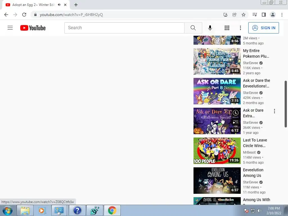Screen dimensions: 288x216
Task: Select the address bar URL text
Action: [x=71, y=15]
